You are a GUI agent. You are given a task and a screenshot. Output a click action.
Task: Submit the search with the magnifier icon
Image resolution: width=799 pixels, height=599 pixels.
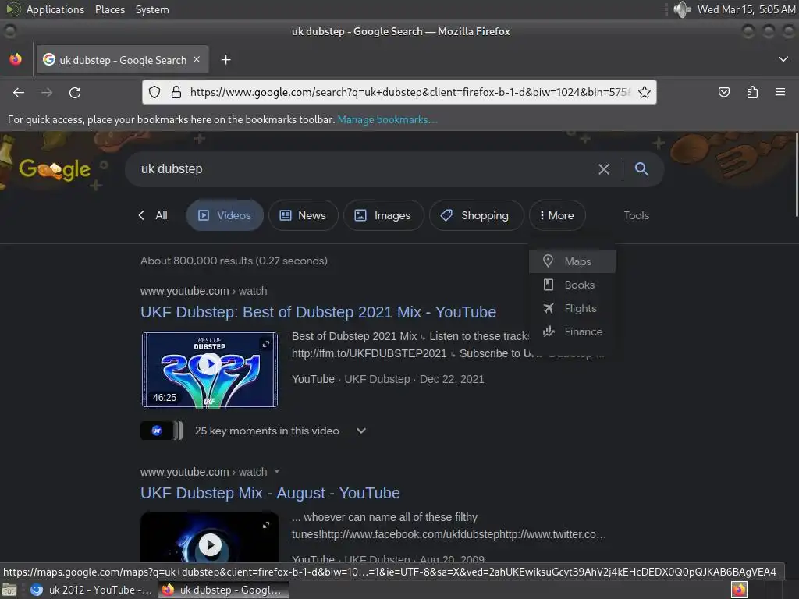[x=641, y=169]
